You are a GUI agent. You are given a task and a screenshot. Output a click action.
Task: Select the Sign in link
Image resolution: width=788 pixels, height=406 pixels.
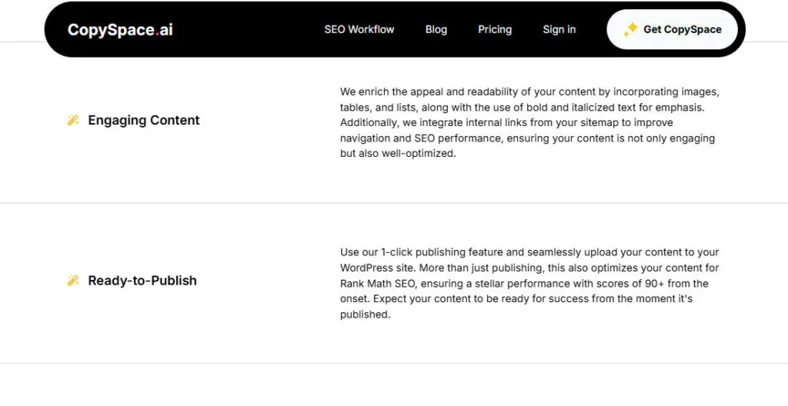[x=559, y=29]
